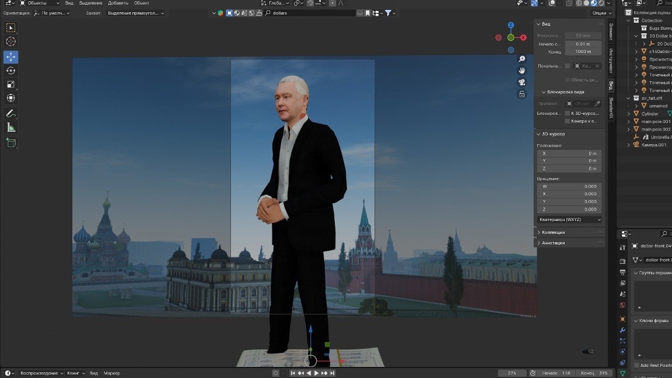Open the Tool properties tab icon
The image size is (672, 378).
click(622, 247)
